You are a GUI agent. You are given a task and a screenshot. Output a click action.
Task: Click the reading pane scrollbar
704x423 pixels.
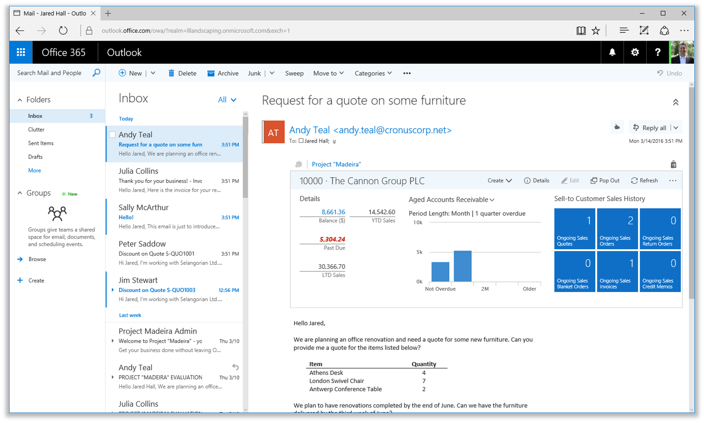[x=691, y=193]
